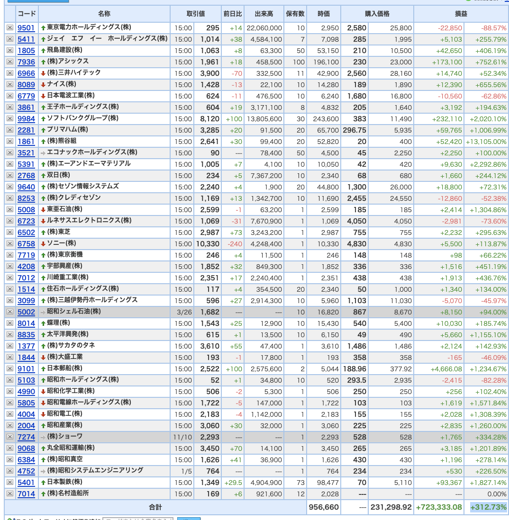This screenshot has width=509, height=520.
Task: Follow the 4752 code link
Action: 26,471
